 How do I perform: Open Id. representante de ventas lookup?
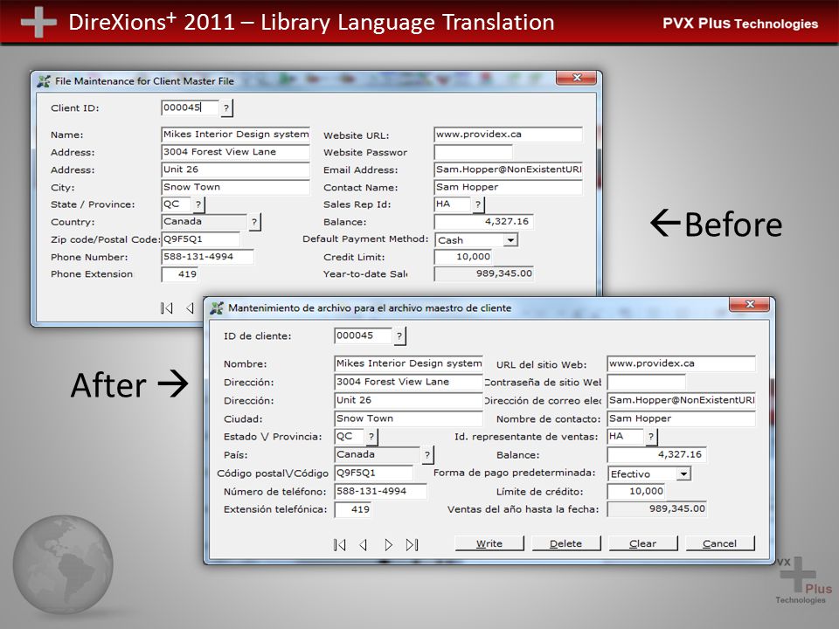650,437
